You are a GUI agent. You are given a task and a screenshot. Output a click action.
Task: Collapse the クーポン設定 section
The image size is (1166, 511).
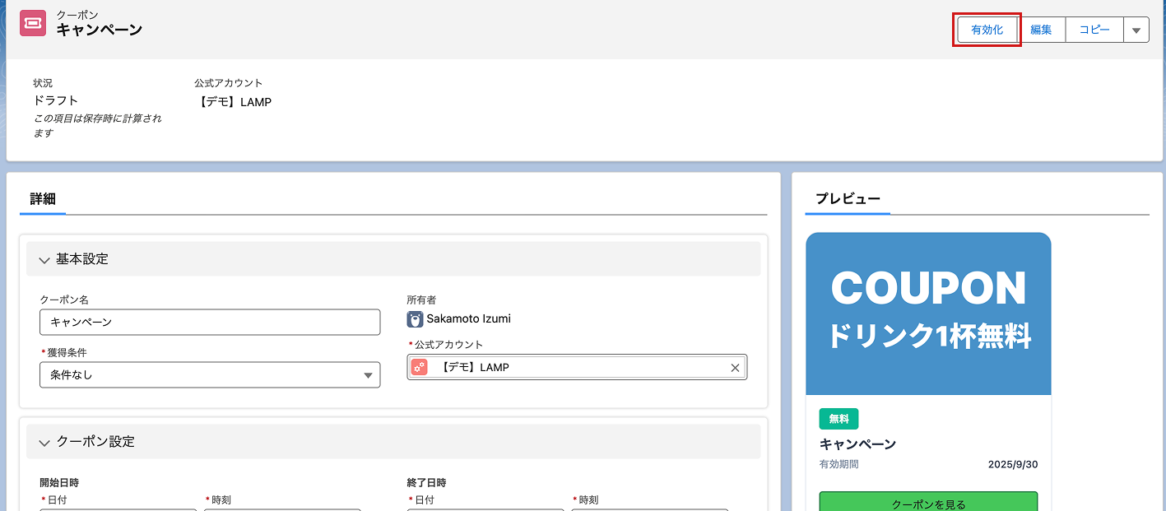pos(44,443)
